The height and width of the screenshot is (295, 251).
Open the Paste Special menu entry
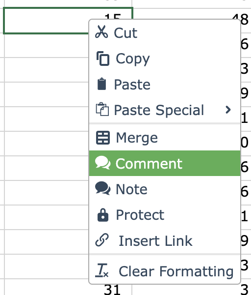165,110
